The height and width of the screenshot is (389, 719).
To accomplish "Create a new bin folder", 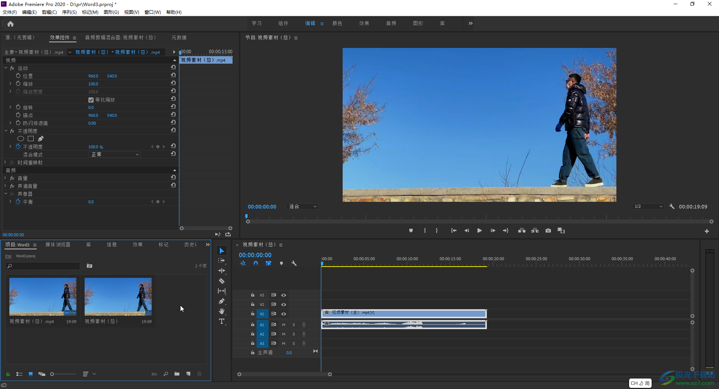I will click(x=177, y=374).
